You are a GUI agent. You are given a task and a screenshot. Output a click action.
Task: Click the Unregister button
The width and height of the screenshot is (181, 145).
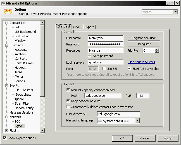tap(144, 44)
